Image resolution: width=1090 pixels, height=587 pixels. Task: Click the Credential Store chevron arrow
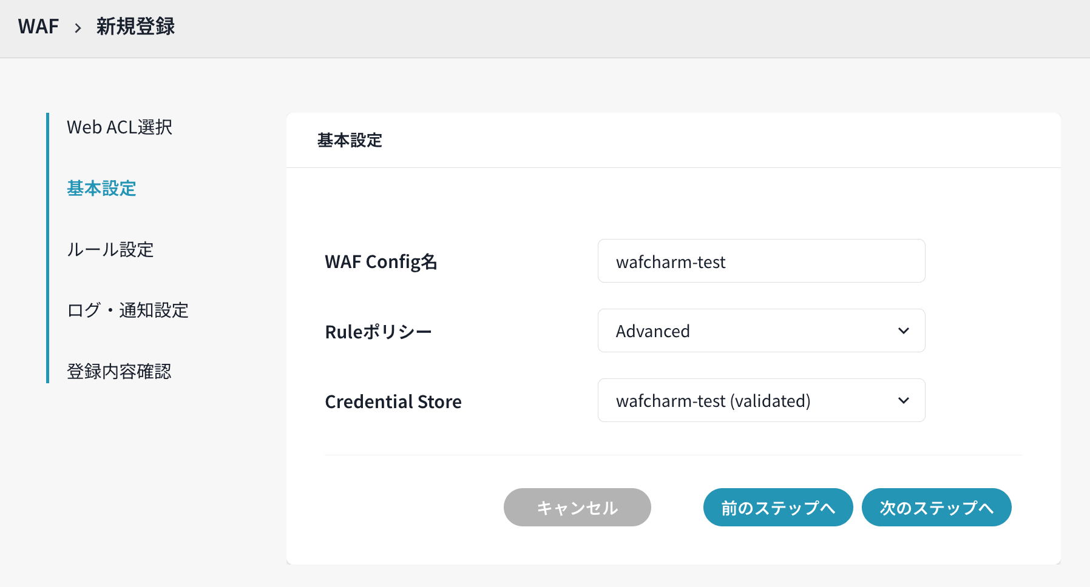(904, 401)
